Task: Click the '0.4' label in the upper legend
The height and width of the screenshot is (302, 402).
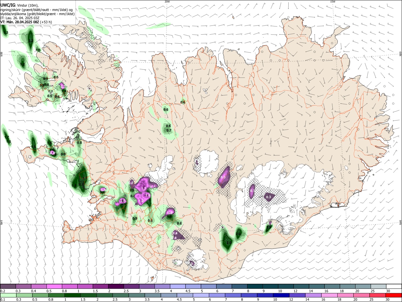Action: 33,291
